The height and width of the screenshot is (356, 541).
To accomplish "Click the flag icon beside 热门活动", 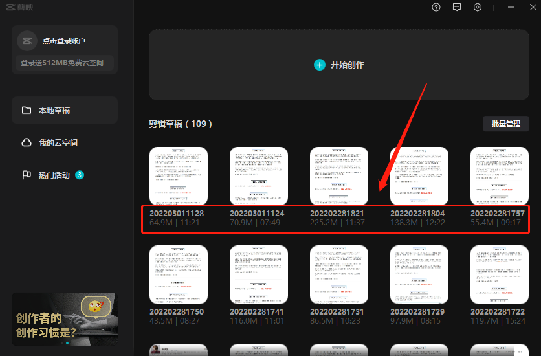I will 27,175.
